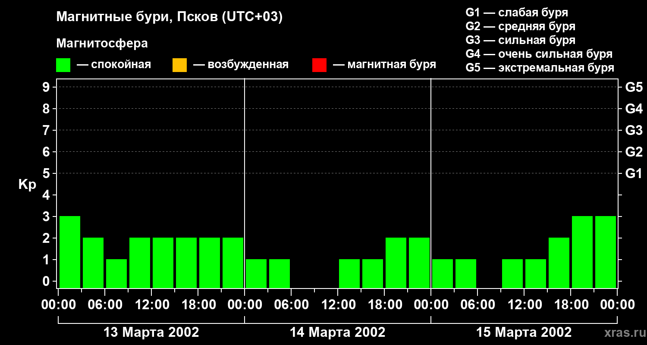647x345 pixels.
Task: Click the final Kp 3 bar, 21:00–00:00 on 15 Марта
Action: 606,252
